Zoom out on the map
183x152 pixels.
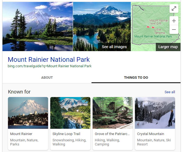point(174,30)
